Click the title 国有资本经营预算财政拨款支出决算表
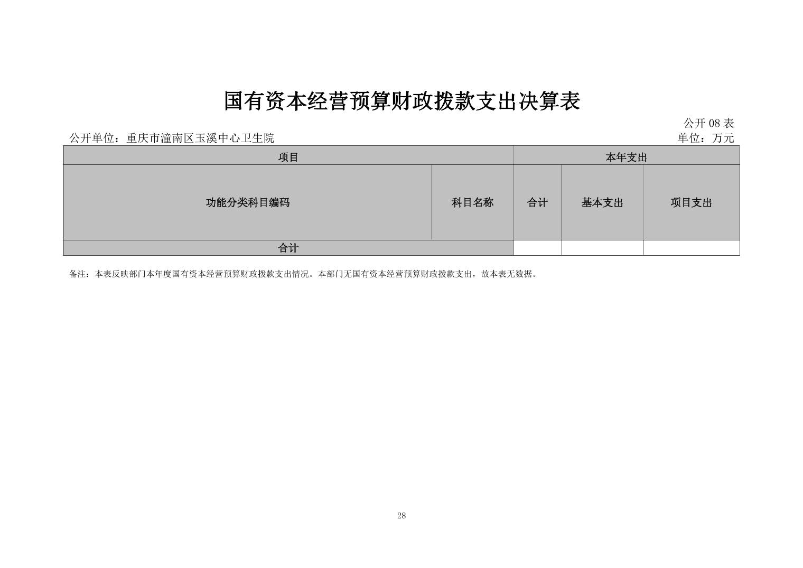 coord(402,101)
